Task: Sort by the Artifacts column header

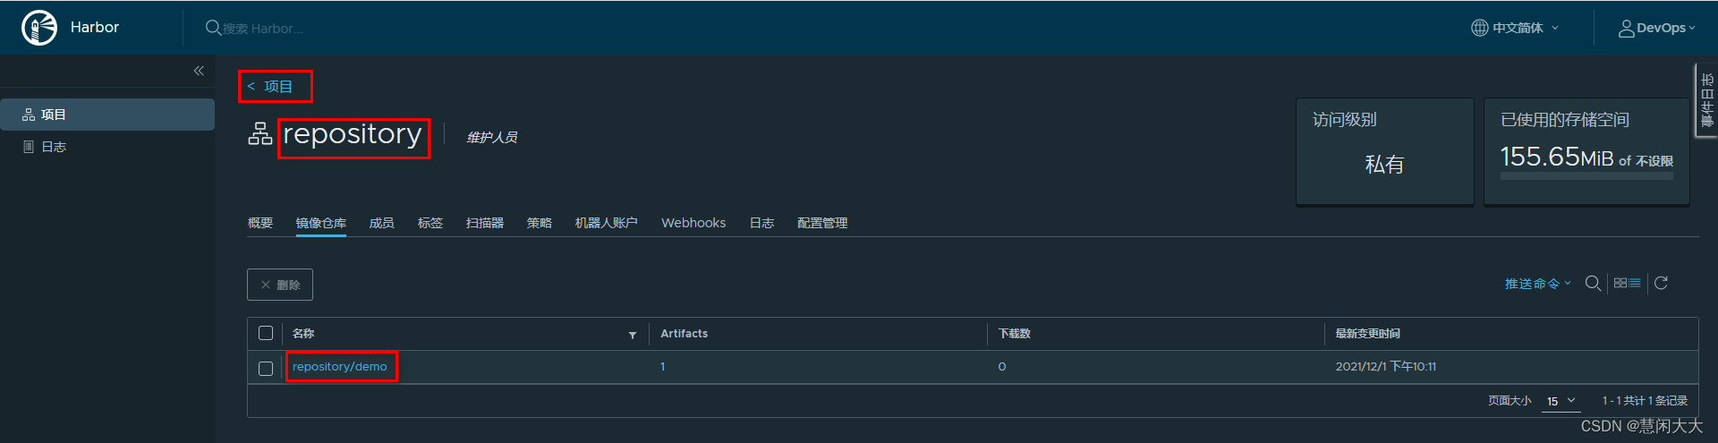Action: tap(685, 333)
